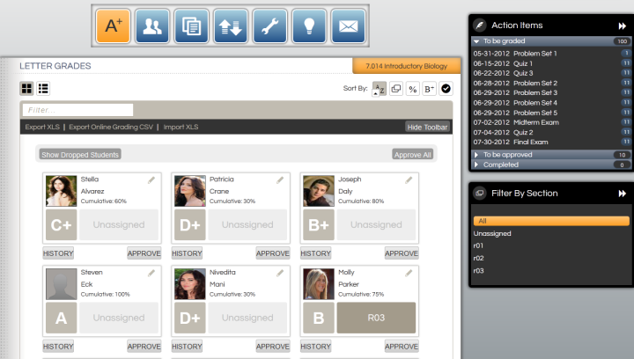The width and height of the screenshot is (634, 359).
Task: Click the lightbulb icon in top toolbar
Action: pyautogui.click(x=310, y=26)
